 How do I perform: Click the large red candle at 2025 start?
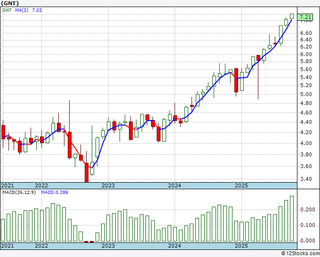[x=236, y=80]
